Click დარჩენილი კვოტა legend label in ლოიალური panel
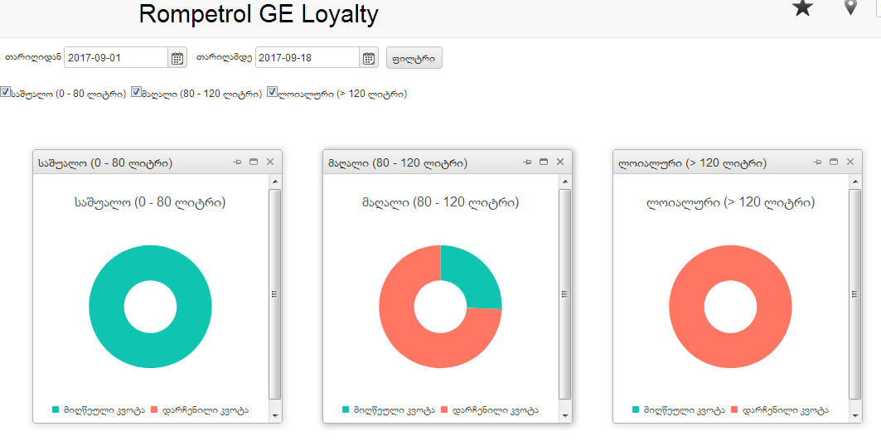This screenshot has width=881, height=441. point(785,410)
